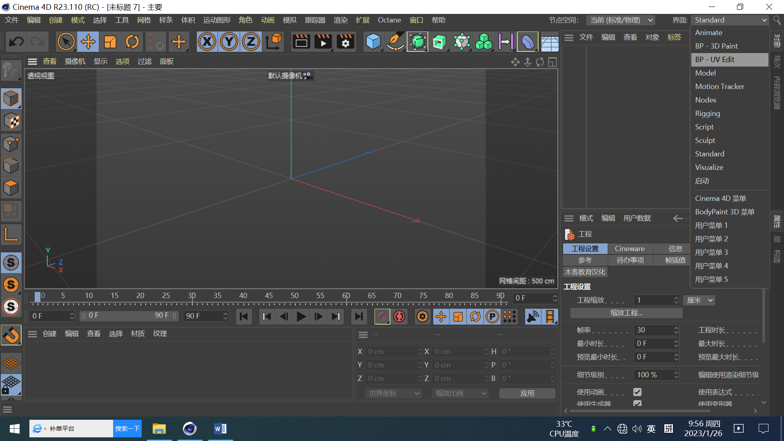Click the Undo arrow icon

[16, 42]
